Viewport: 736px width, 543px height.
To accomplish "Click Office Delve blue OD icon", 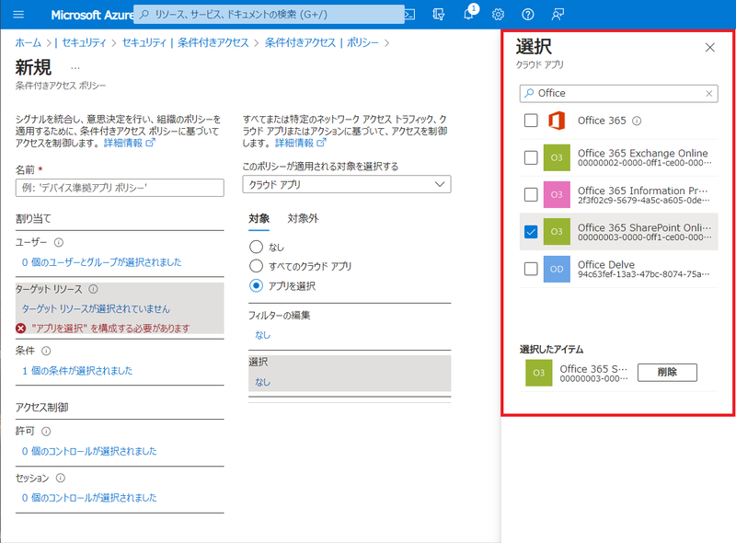I will click(557, 269).
